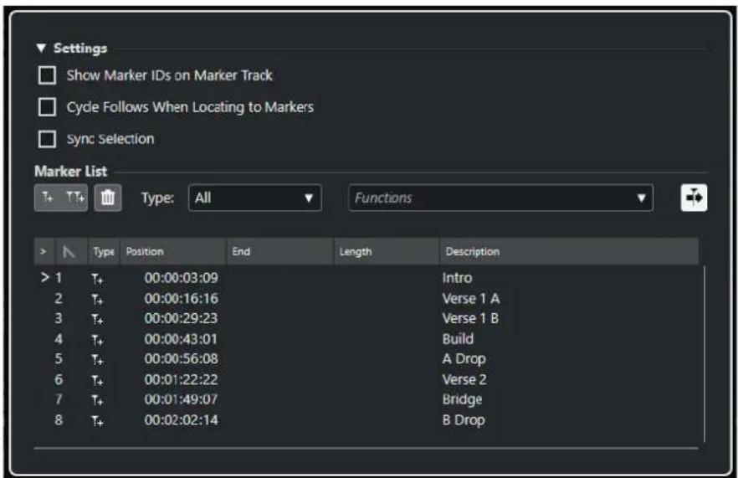
Task: Click the marker type icon for B Drop
Action: tap(97, 420)
